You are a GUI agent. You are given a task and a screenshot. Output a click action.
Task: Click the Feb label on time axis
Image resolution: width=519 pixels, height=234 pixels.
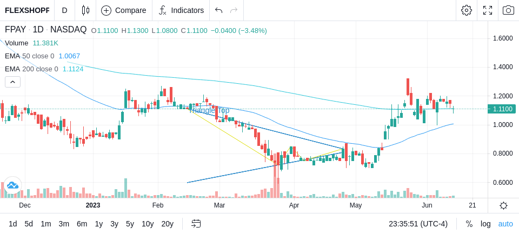[158, 205]
